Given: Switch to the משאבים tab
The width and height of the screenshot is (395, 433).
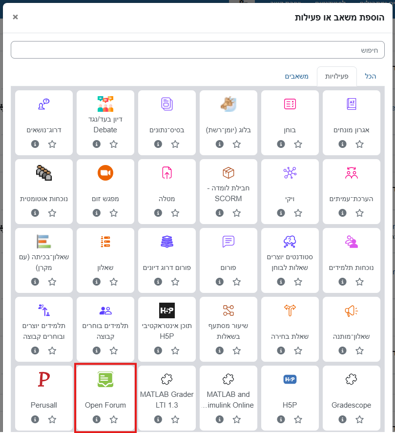Looking at the screenshot, I should tap(296, 77).
